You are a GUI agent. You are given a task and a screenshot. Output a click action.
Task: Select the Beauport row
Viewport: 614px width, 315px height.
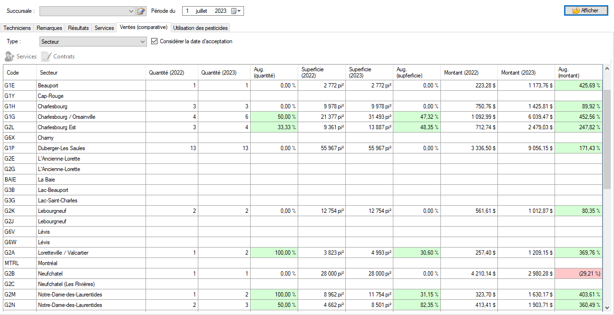click(x=302, y=86)
